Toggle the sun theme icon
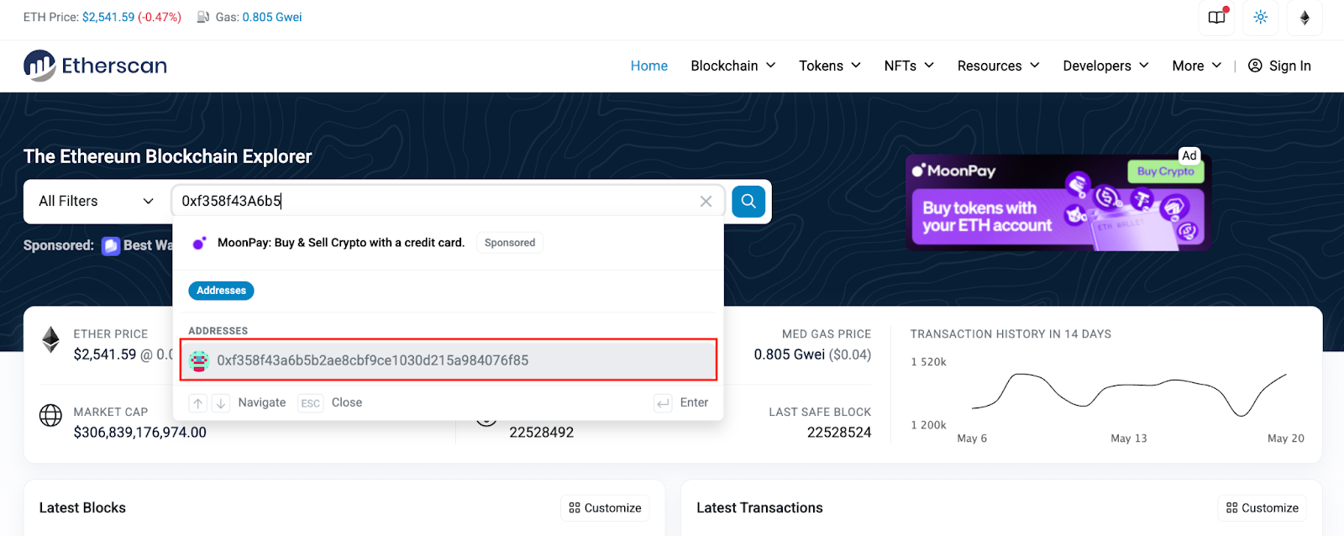Viewport: 1344px width, 536px height. [x=1261, y=18]
